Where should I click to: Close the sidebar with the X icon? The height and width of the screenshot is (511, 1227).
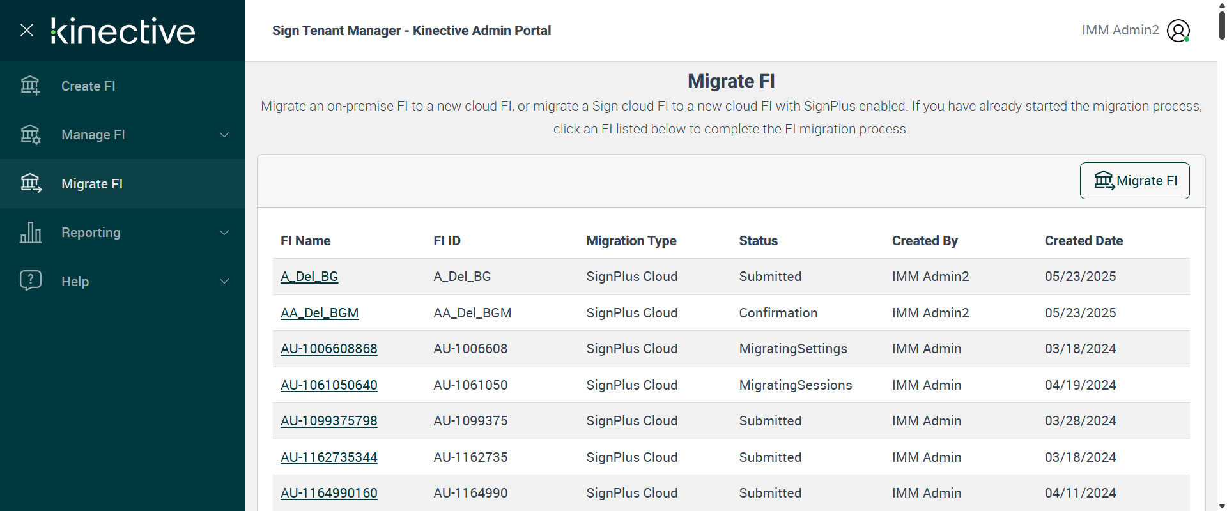pyautogui.click(x=27, y=30)
